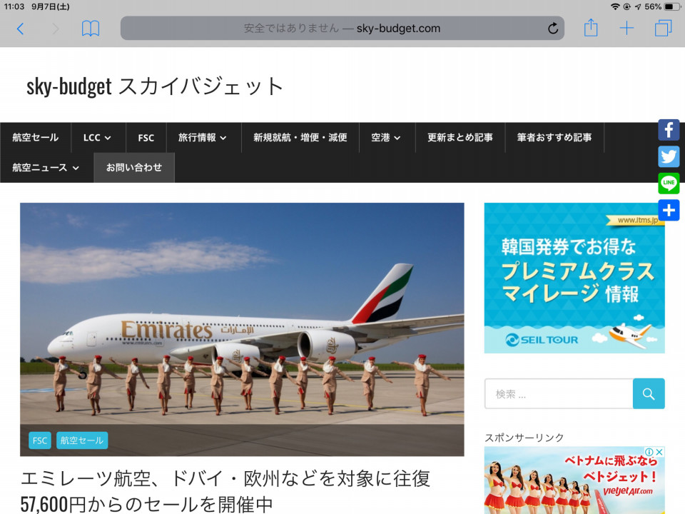Open 筆者おすすめ記事 menu item
This screenshot has height=514, width=685.
pos(554,138)
